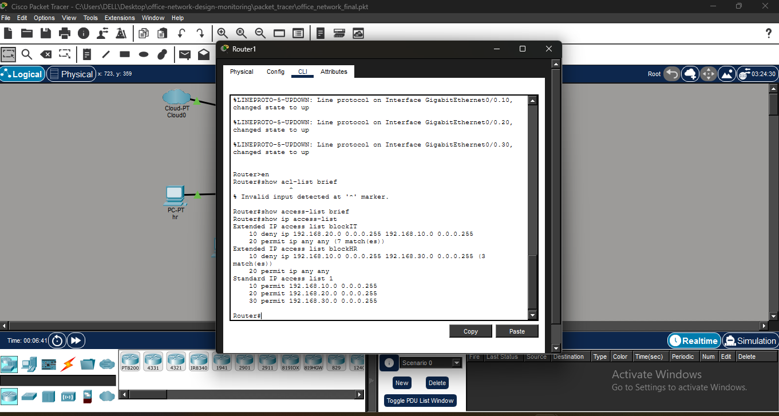Image resolution: width=779 pixels, height=416 pixels.
Task: Select the IR8340 router model
Action: click(199, 361)
